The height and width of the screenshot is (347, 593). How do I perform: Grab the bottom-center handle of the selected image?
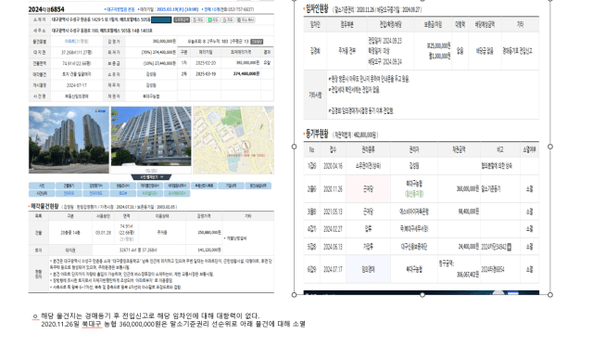(423, 295)
